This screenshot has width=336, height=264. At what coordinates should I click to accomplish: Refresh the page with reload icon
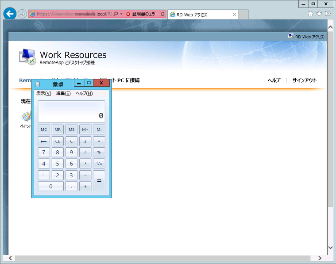coord(162,14)
